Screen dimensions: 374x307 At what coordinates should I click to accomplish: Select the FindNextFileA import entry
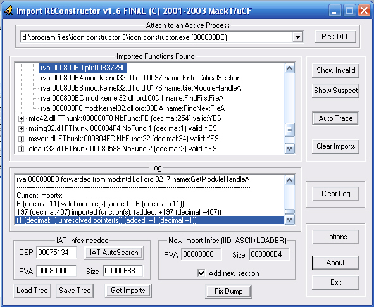133,108
